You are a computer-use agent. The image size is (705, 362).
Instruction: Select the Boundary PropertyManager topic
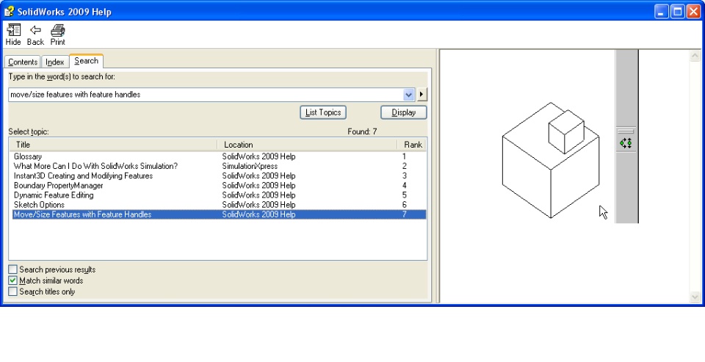(x=59, y=185)
